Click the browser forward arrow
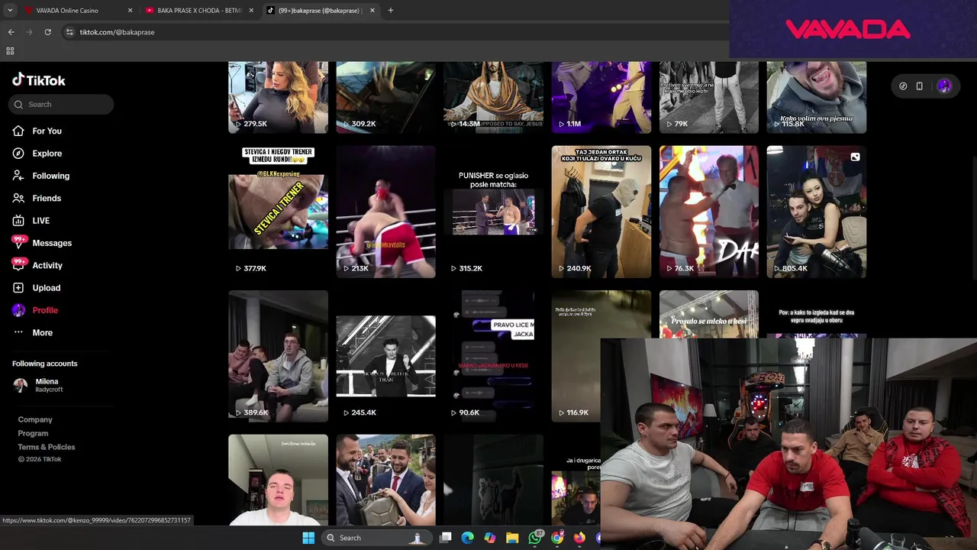The height and width of the screenshot is (550, 977). [x=29, y=32]
